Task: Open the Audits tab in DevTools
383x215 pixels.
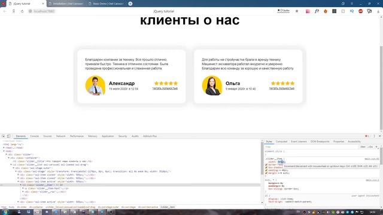Action: click(x=135, y=136)
